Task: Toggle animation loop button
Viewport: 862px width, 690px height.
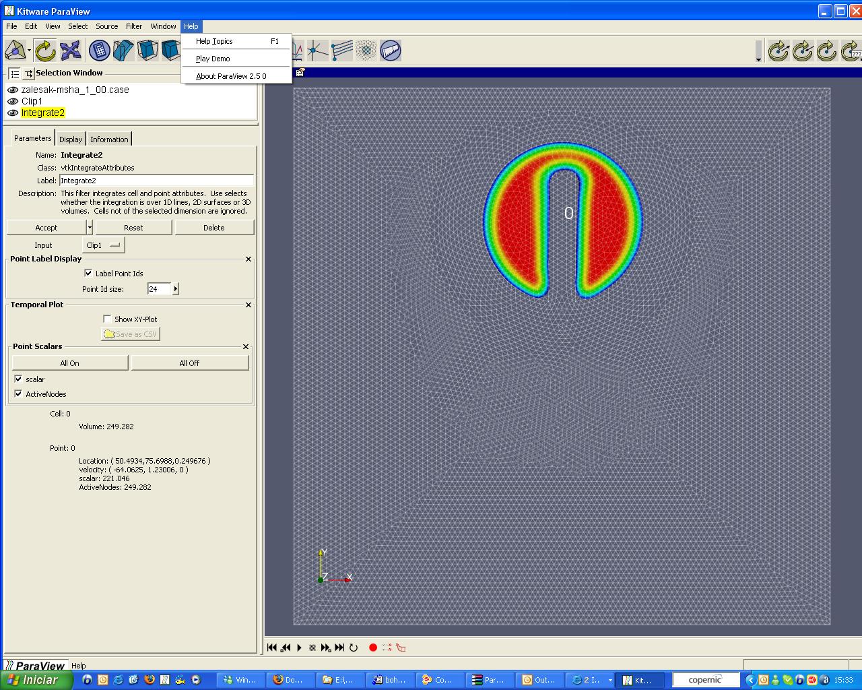Action: click(x=354, y=648)
